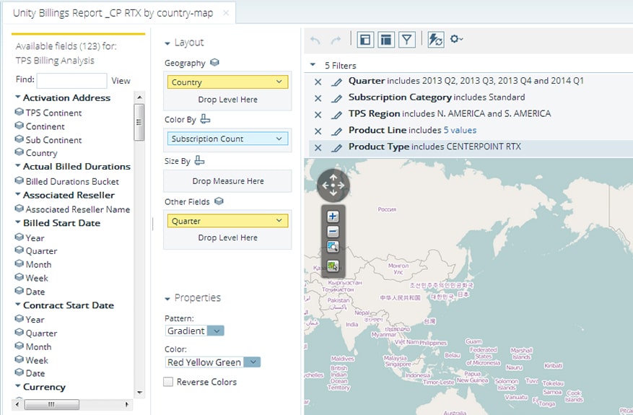633x415 pixels.
Task: Click the View link
Action: pos(121,81)
